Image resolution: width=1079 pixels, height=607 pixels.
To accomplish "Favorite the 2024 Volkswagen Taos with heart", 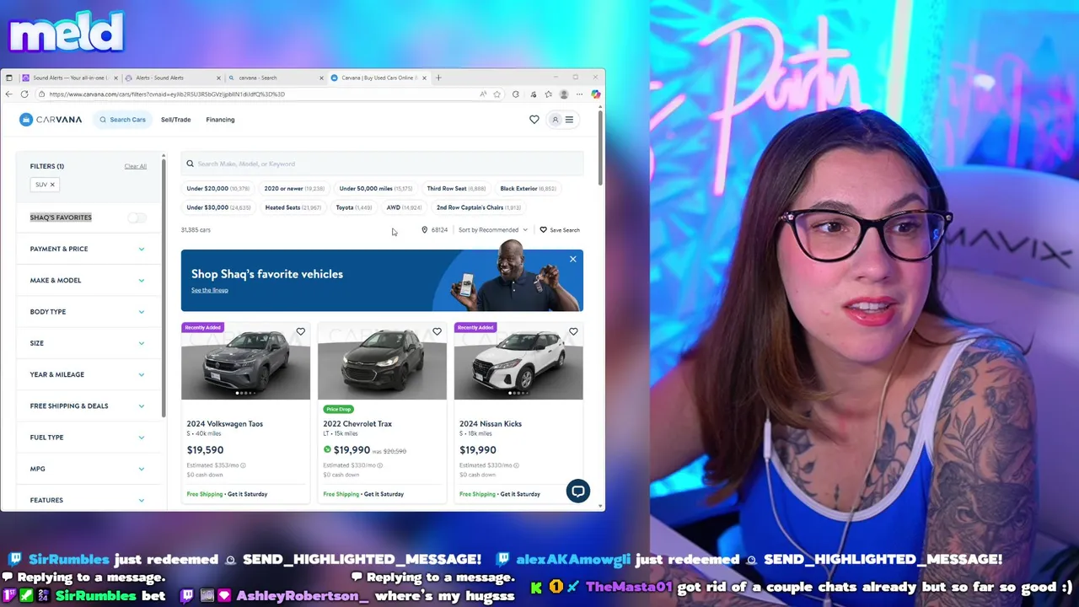I will pos(300,332).
